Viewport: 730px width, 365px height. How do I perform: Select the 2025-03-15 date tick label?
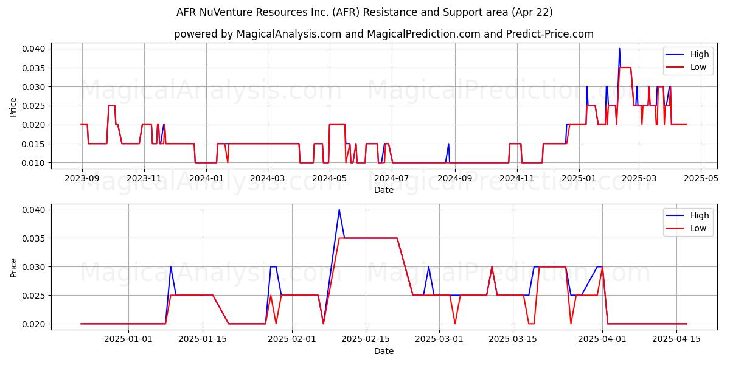pyautogui.click(x=513, y=339)
